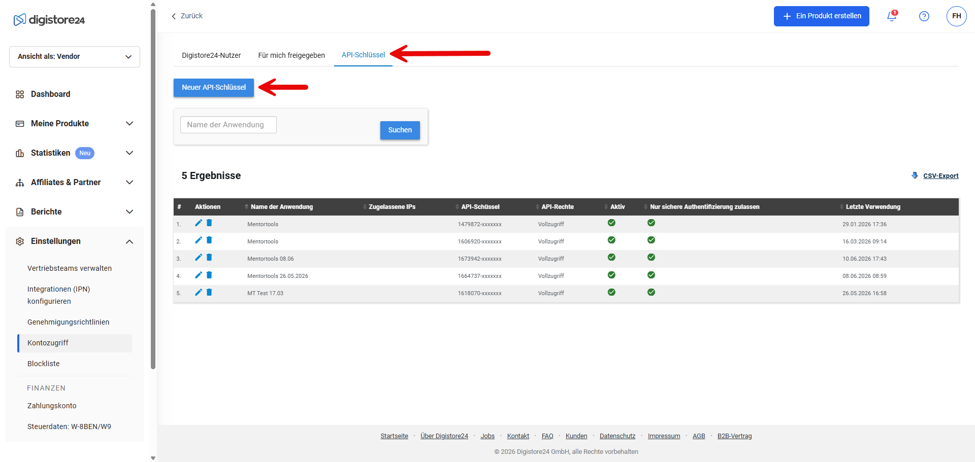Click Ein Produkt erstellen button
Image resolution: width=975 pixels, height=462 pixels.
[x=822, y=16]
